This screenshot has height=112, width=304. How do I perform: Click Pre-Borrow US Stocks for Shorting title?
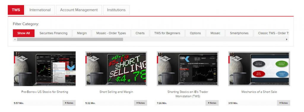[x=45, y=92]
